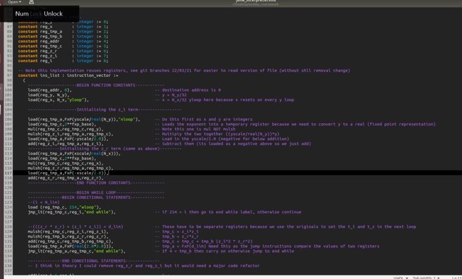Click the 'load(reg_addr, 0),' statement
462x279 pixels.
[x=50, y=90]
